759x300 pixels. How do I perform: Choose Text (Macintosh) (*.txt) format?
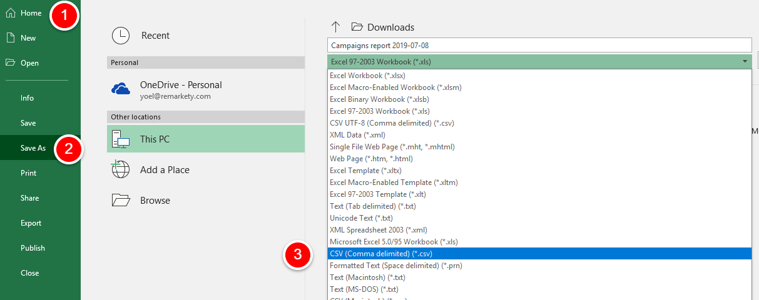point(539,277)
